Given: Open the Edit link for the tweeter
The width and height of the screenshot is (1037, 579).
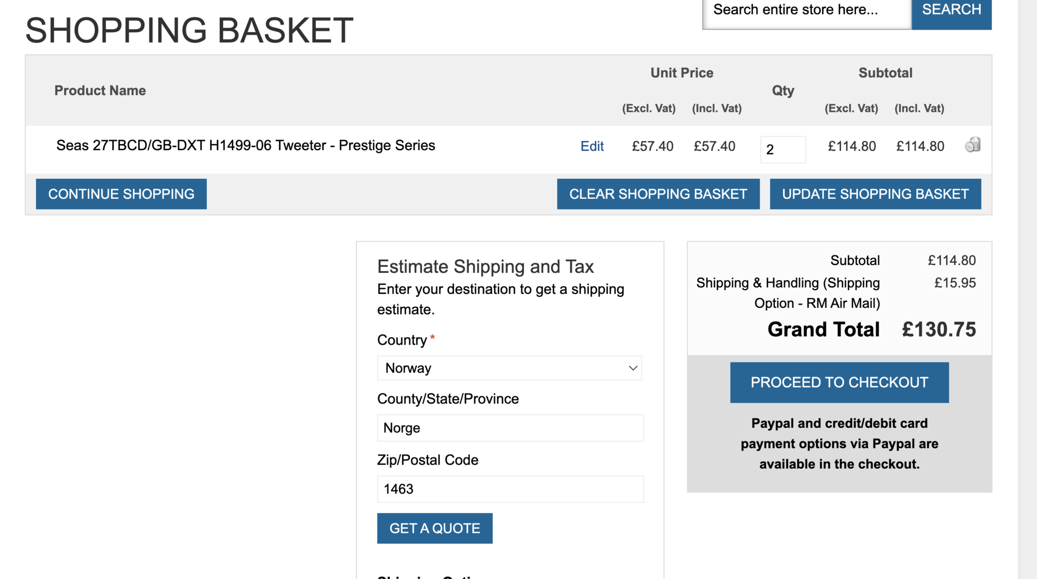Looking at the screenshot, I should click(592, 146).
